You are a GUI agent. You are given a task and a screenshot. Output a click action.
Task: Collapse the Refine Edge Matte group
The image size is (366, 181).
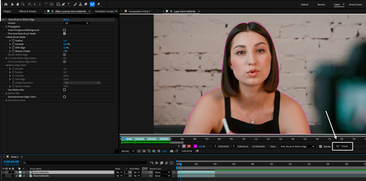(x=6, y=65)
